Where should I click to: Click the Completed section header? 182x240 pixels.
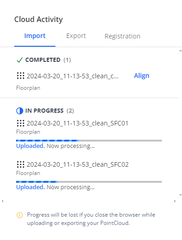coord(44,60)
